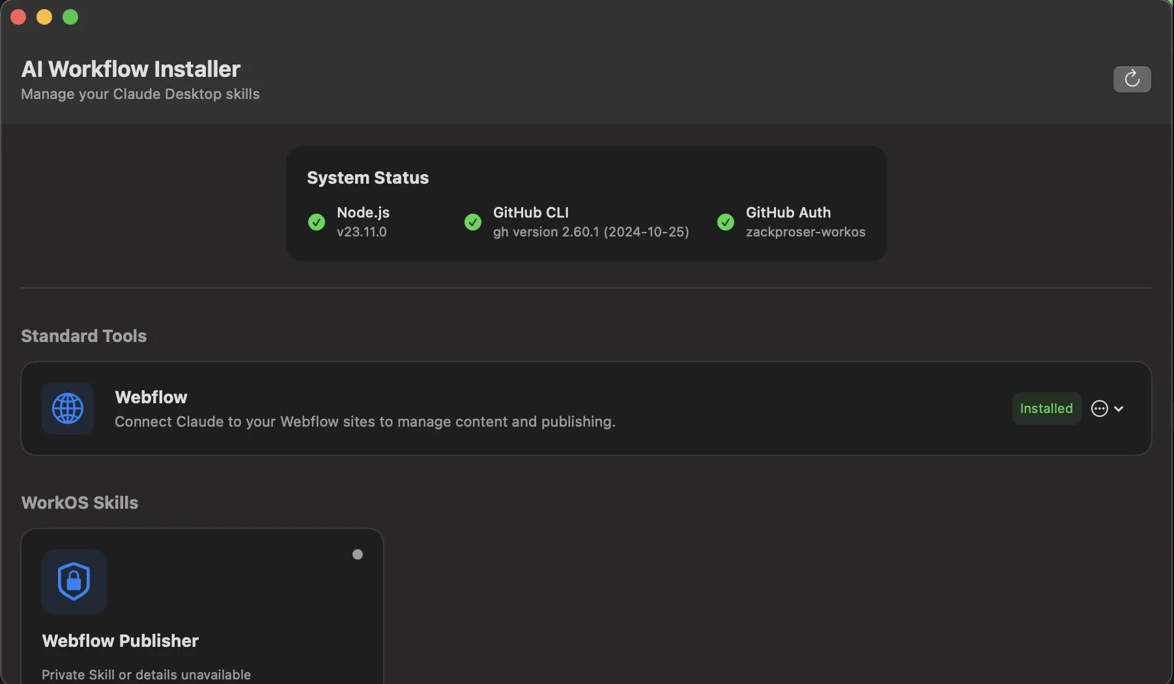
Task: Collapse the Standard Tools section
Action: pos(83,335)
